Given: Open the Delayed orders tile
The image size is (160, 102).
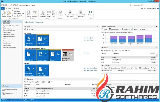Looking at the screenshot, I should 55,55.
